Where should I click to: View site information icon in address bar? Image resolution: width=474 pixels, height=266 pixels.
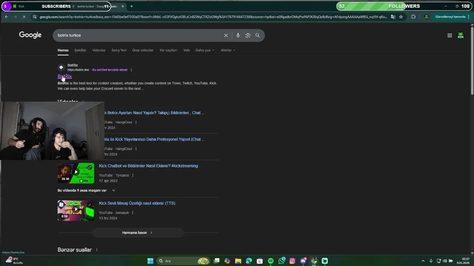[x=34, y=17]
